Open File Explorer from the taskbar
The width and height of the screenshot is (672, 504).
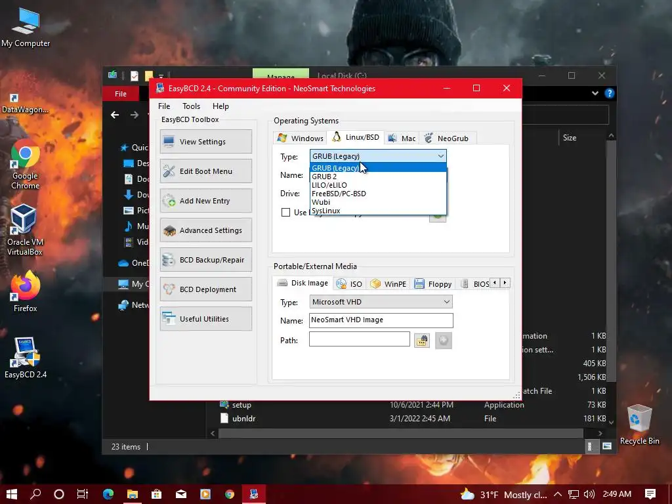pos(133,494)
